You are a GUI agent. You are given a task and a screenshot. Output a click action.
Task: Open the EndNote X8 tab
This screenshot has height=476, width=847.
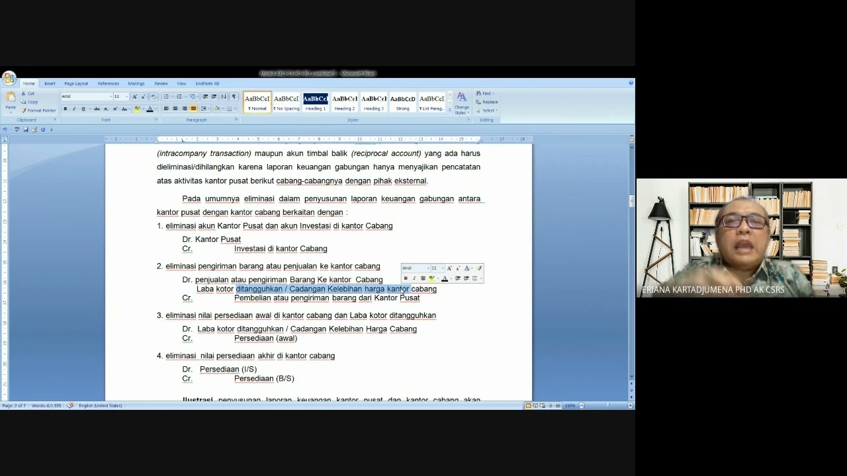pyautogui.click(x=207, y=83)
